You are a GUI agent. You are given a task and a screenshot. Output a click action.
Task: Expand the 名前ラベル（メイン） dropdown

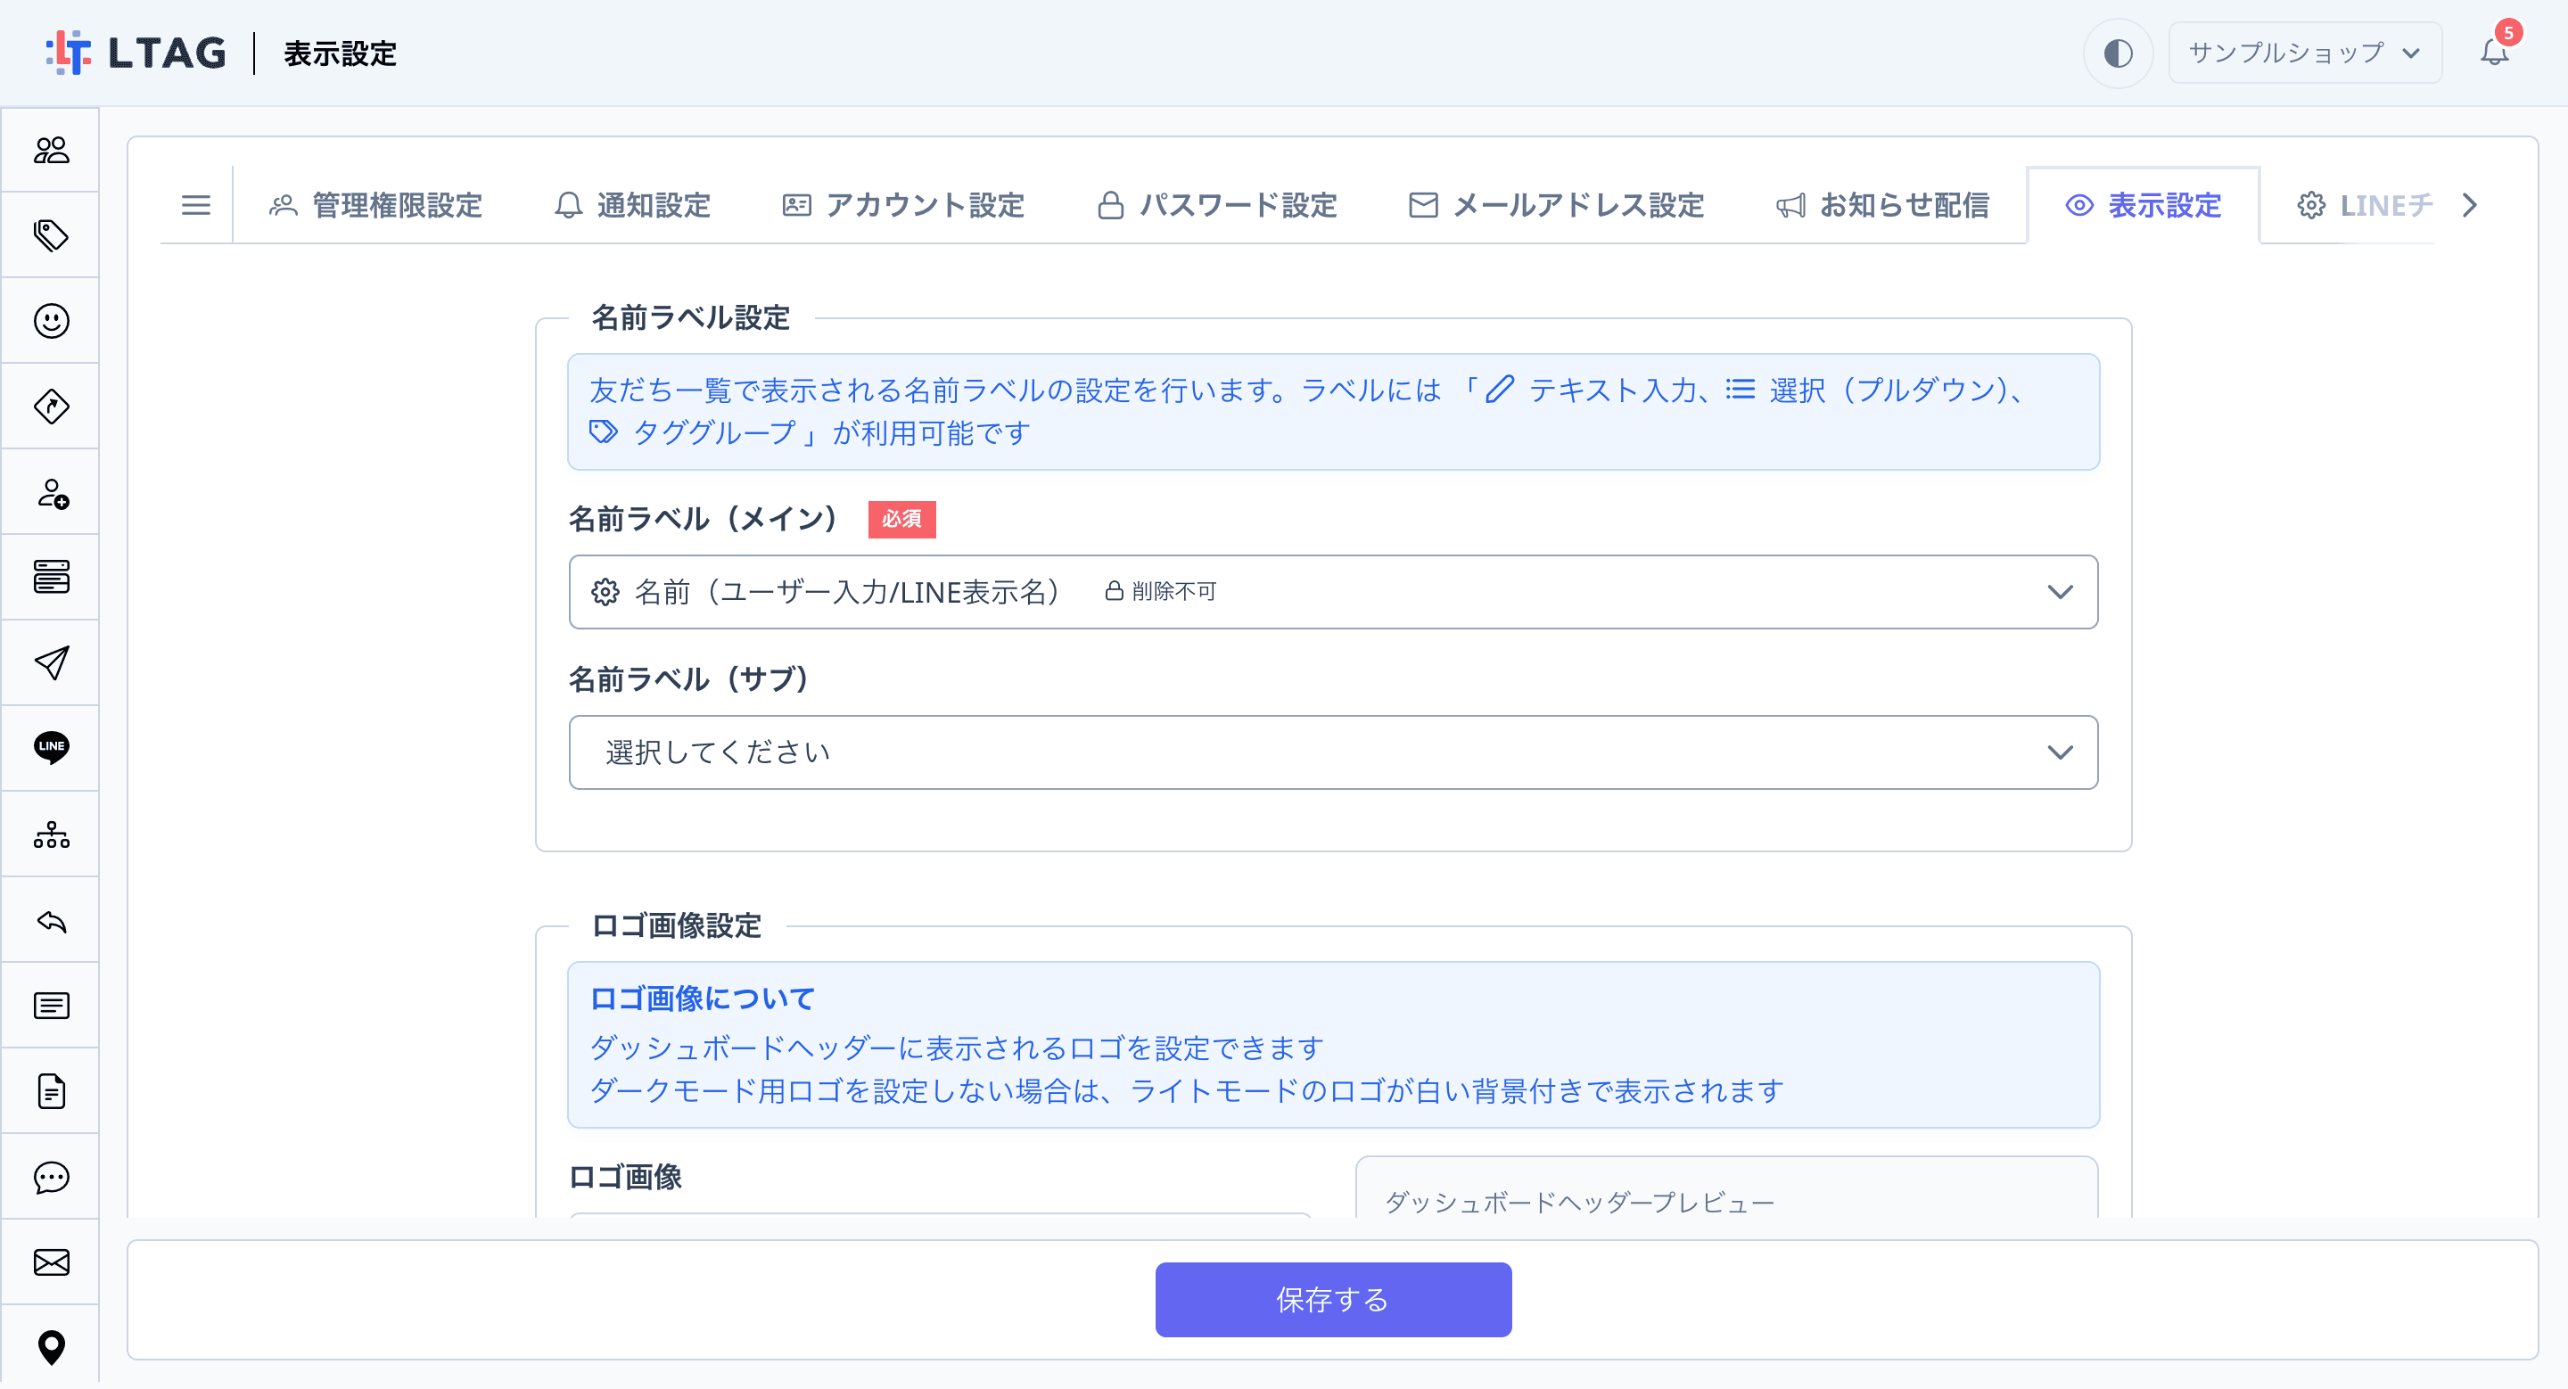coord(1333,592)
